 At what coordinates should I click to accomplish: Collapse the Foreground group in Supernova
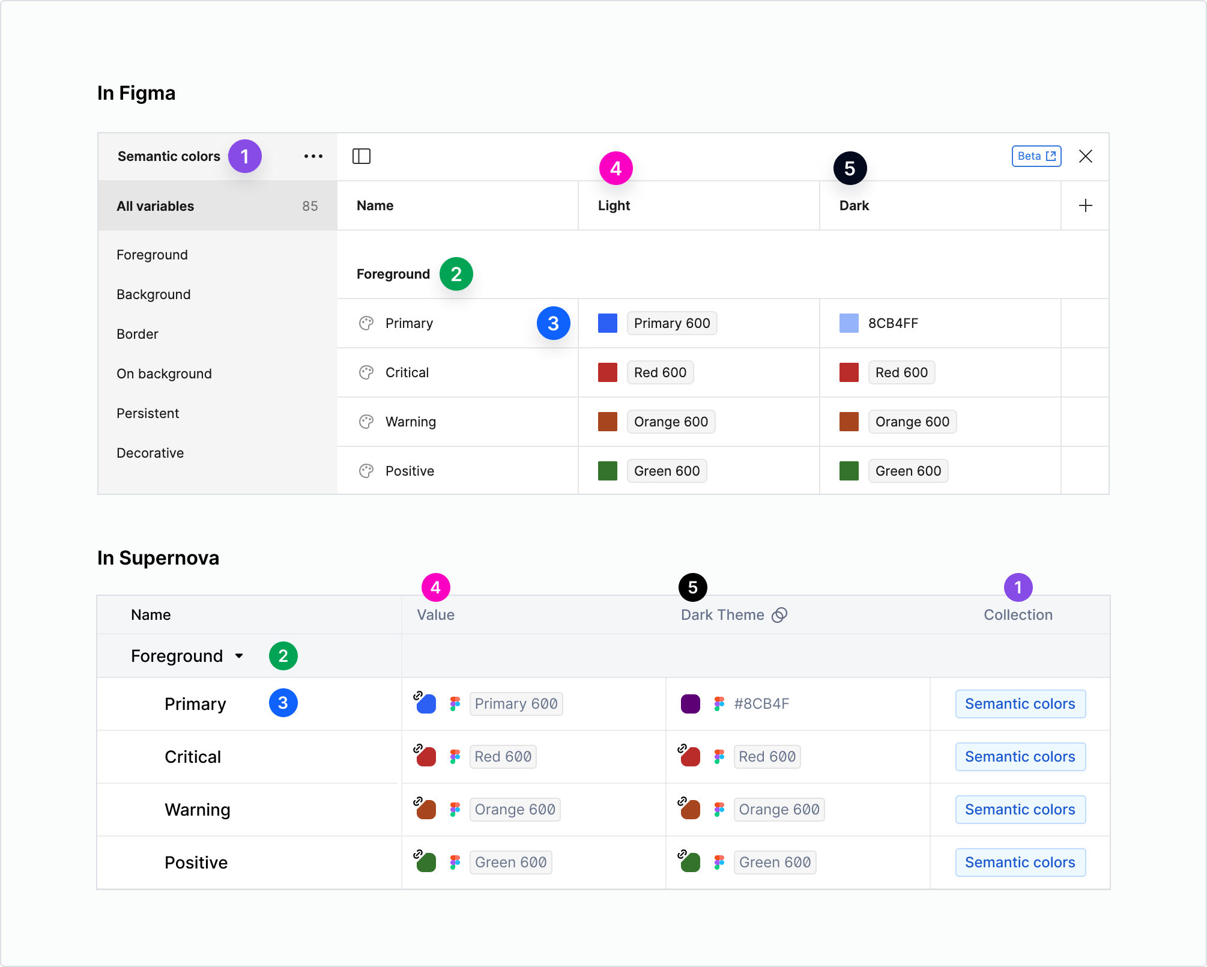pyautogui.click(x=239, y=656)
